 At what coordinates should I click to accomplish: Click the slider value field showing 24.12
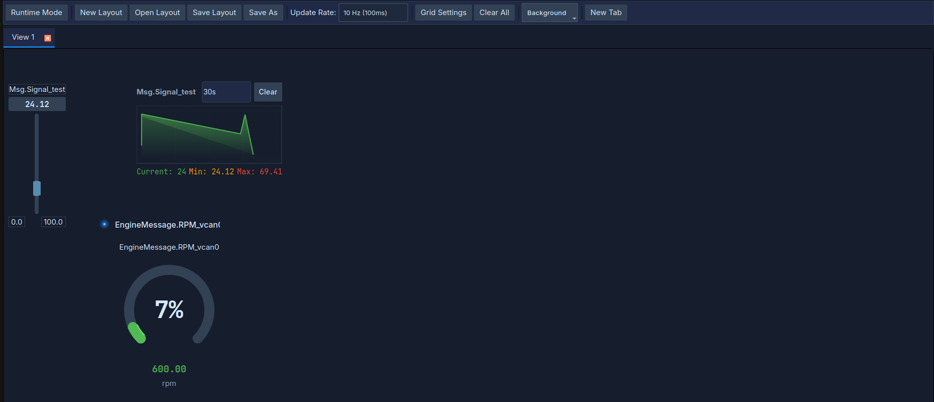point(37,104)
